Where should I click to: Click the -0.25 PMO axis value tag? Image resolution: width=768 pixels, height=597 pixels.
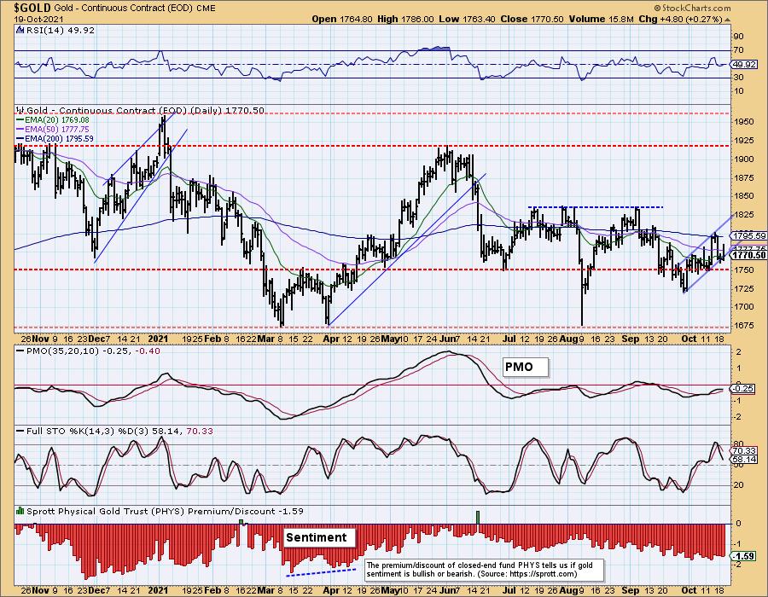pos(744,389)
